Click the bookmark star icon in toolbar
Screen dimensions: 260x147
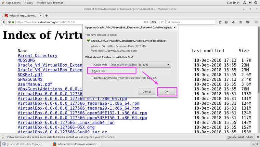[220, 22]
